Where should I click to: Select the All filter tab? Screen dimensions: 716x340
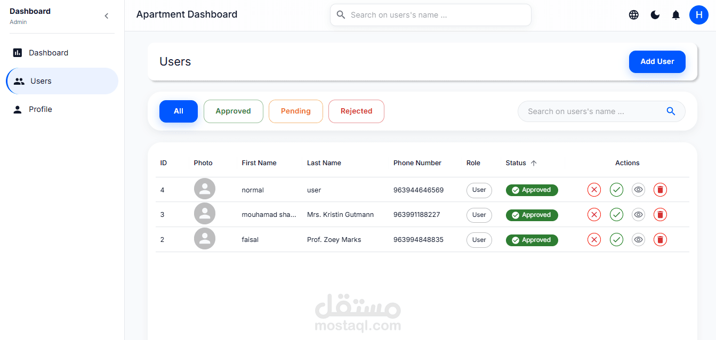[x=179, y=111]
